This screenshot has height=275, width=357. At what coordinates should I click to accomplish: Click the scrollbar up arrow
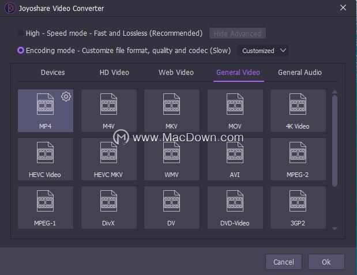pyautogui.click(x=335, y=92)
